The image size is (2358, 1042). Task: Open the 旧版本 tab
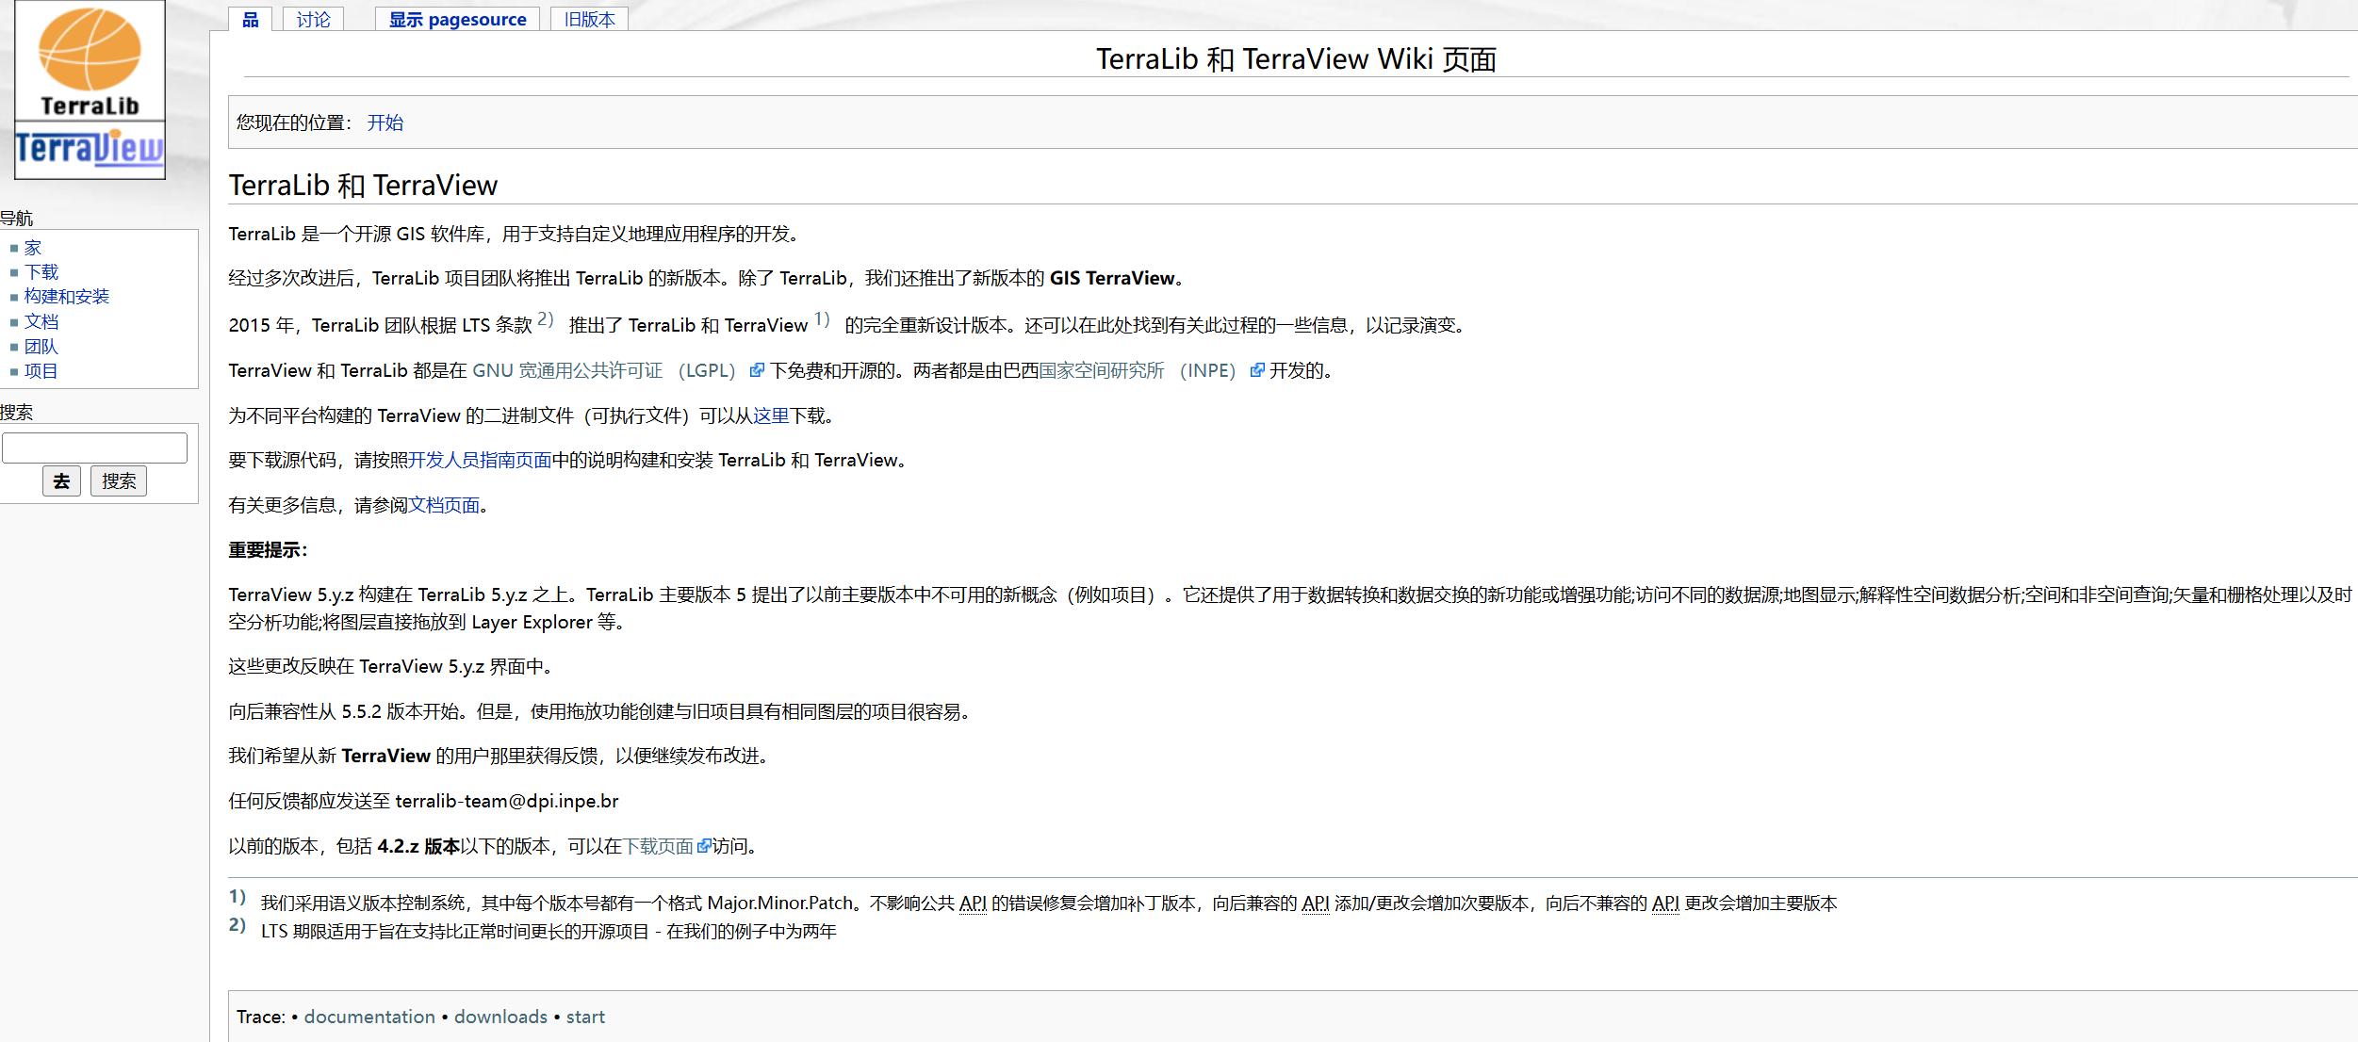[x=589, y=19]
